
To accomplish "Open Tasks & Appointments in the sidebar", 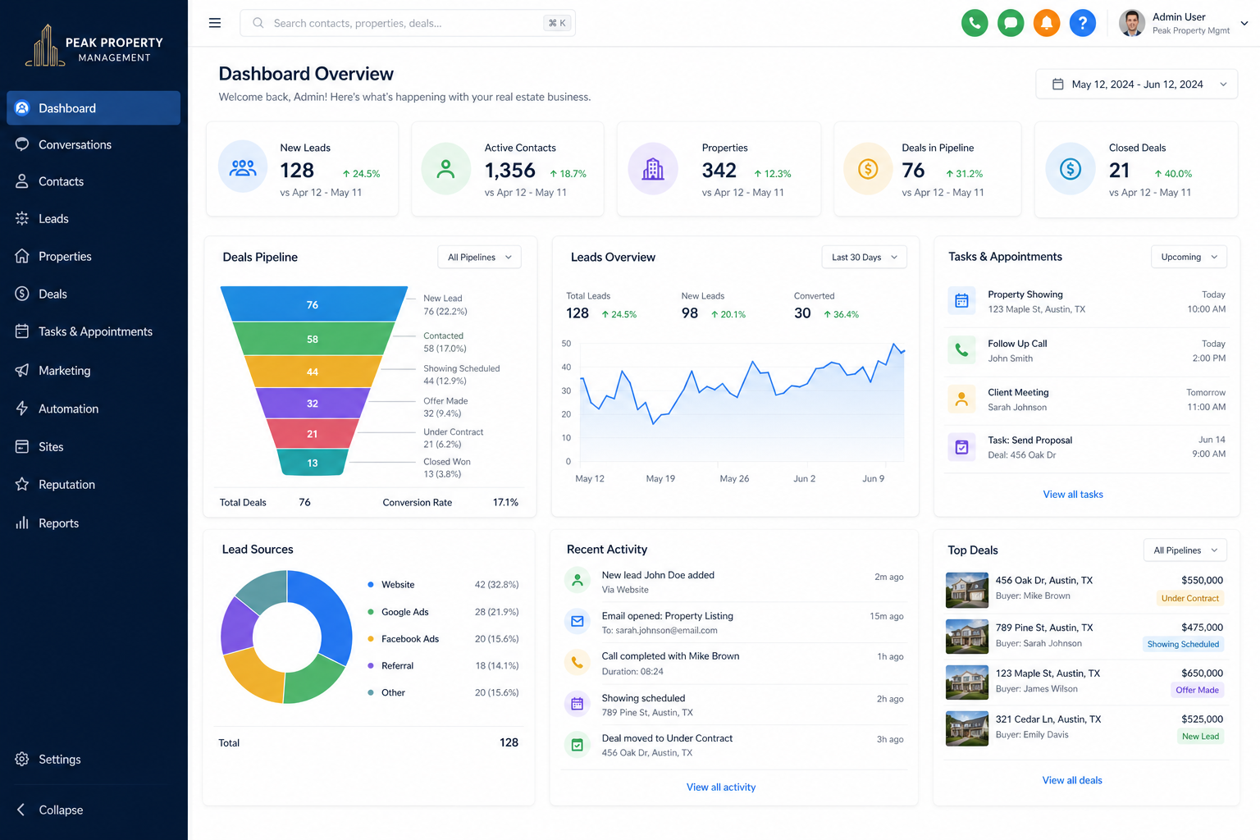I will (94, 332).
